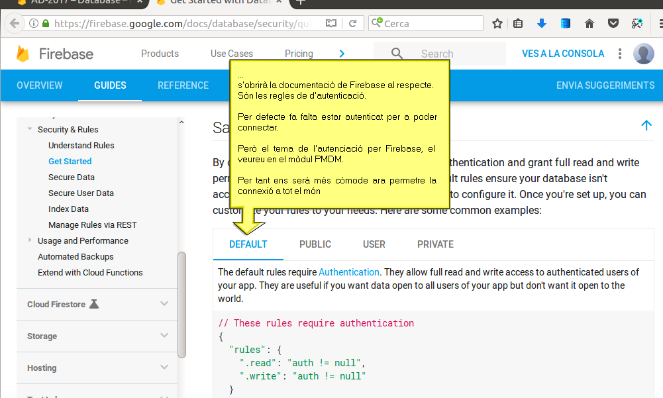Select the PUBLIC rules tab
Screen dimensions: 663x398
coord(315,244)
